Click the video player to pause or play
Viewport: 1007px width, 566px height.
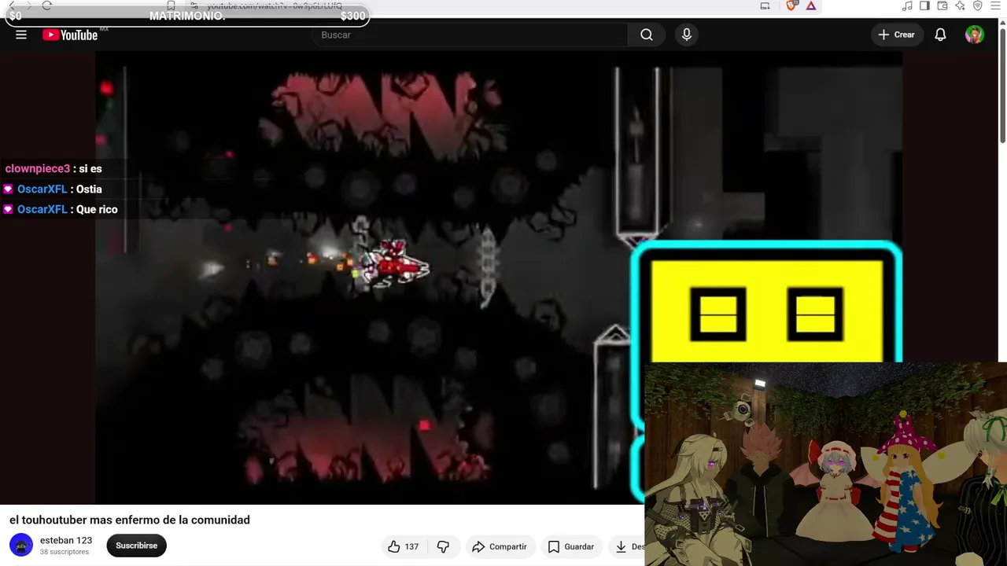499,277
